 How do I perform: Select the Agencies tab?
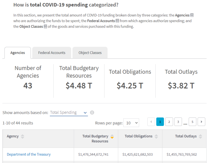18,53
